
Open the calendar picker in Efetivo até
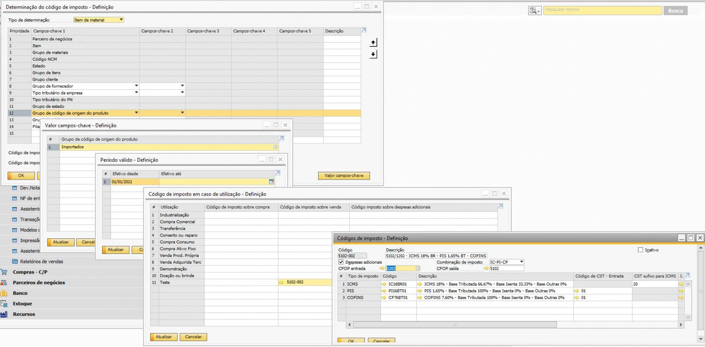point(271,182)
